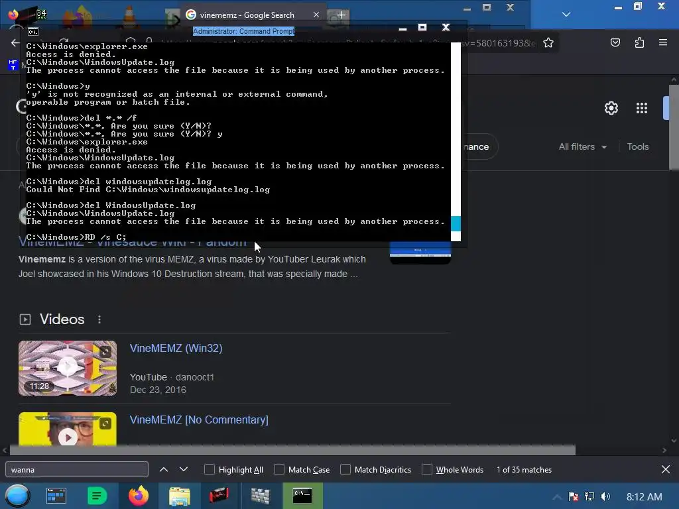Expand the All filters dropdown

click(582, 146)
